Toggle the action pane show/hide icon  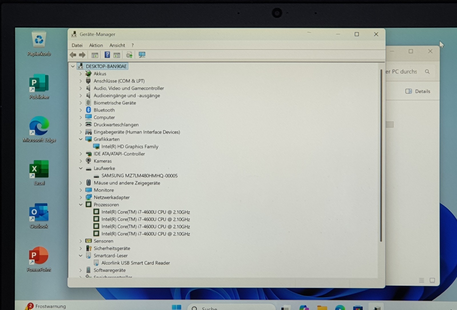(117, 55)
